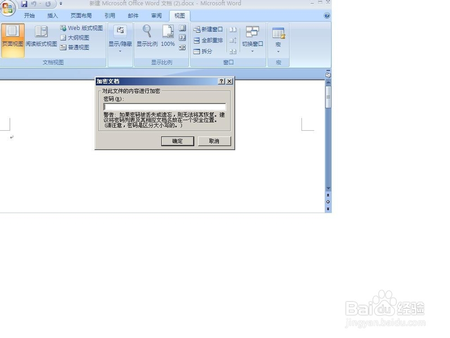The height and width of the screenshot is (338, 450).
Task: Click the view side by side icon
Action: tap(233, 30)
